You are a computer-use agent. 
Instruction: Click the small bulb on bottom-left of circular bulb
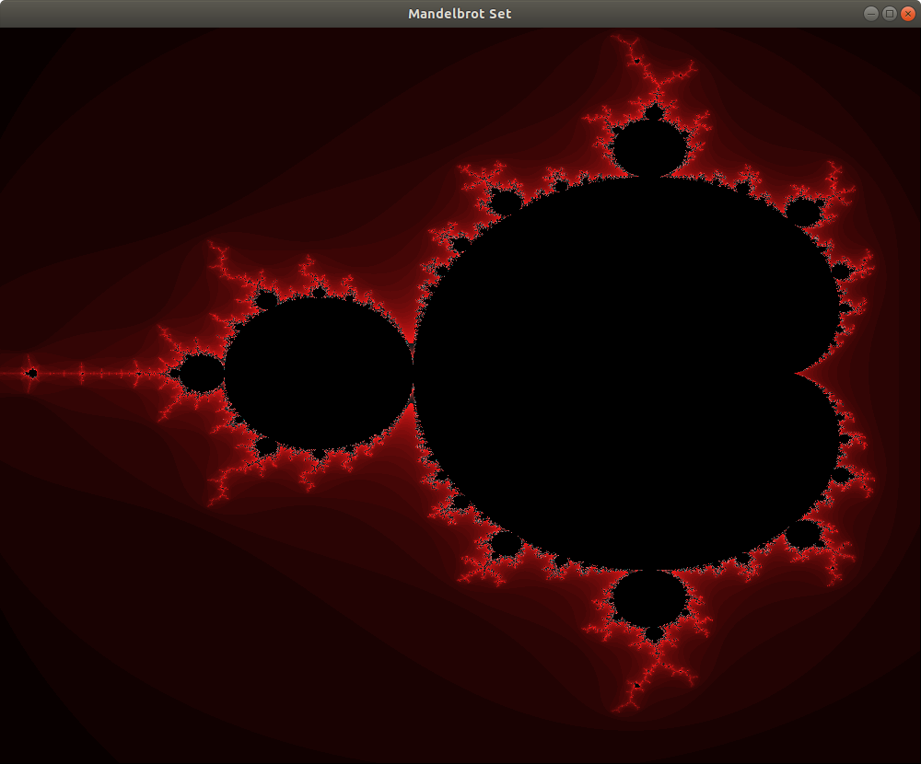tap(266, 446)
